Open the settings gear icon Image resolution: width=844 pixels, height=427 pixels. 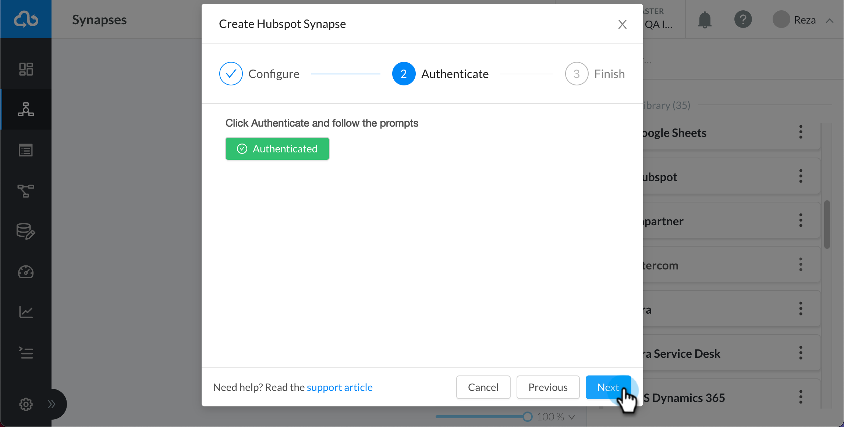click(x=26, y=404)
